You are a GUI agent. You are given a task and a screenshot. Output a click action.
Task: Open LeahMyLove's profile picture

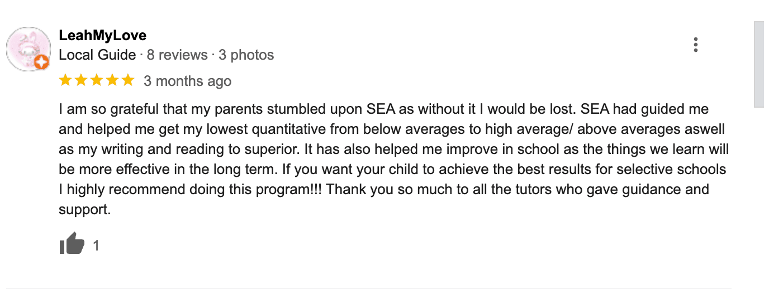coord(28,49)
